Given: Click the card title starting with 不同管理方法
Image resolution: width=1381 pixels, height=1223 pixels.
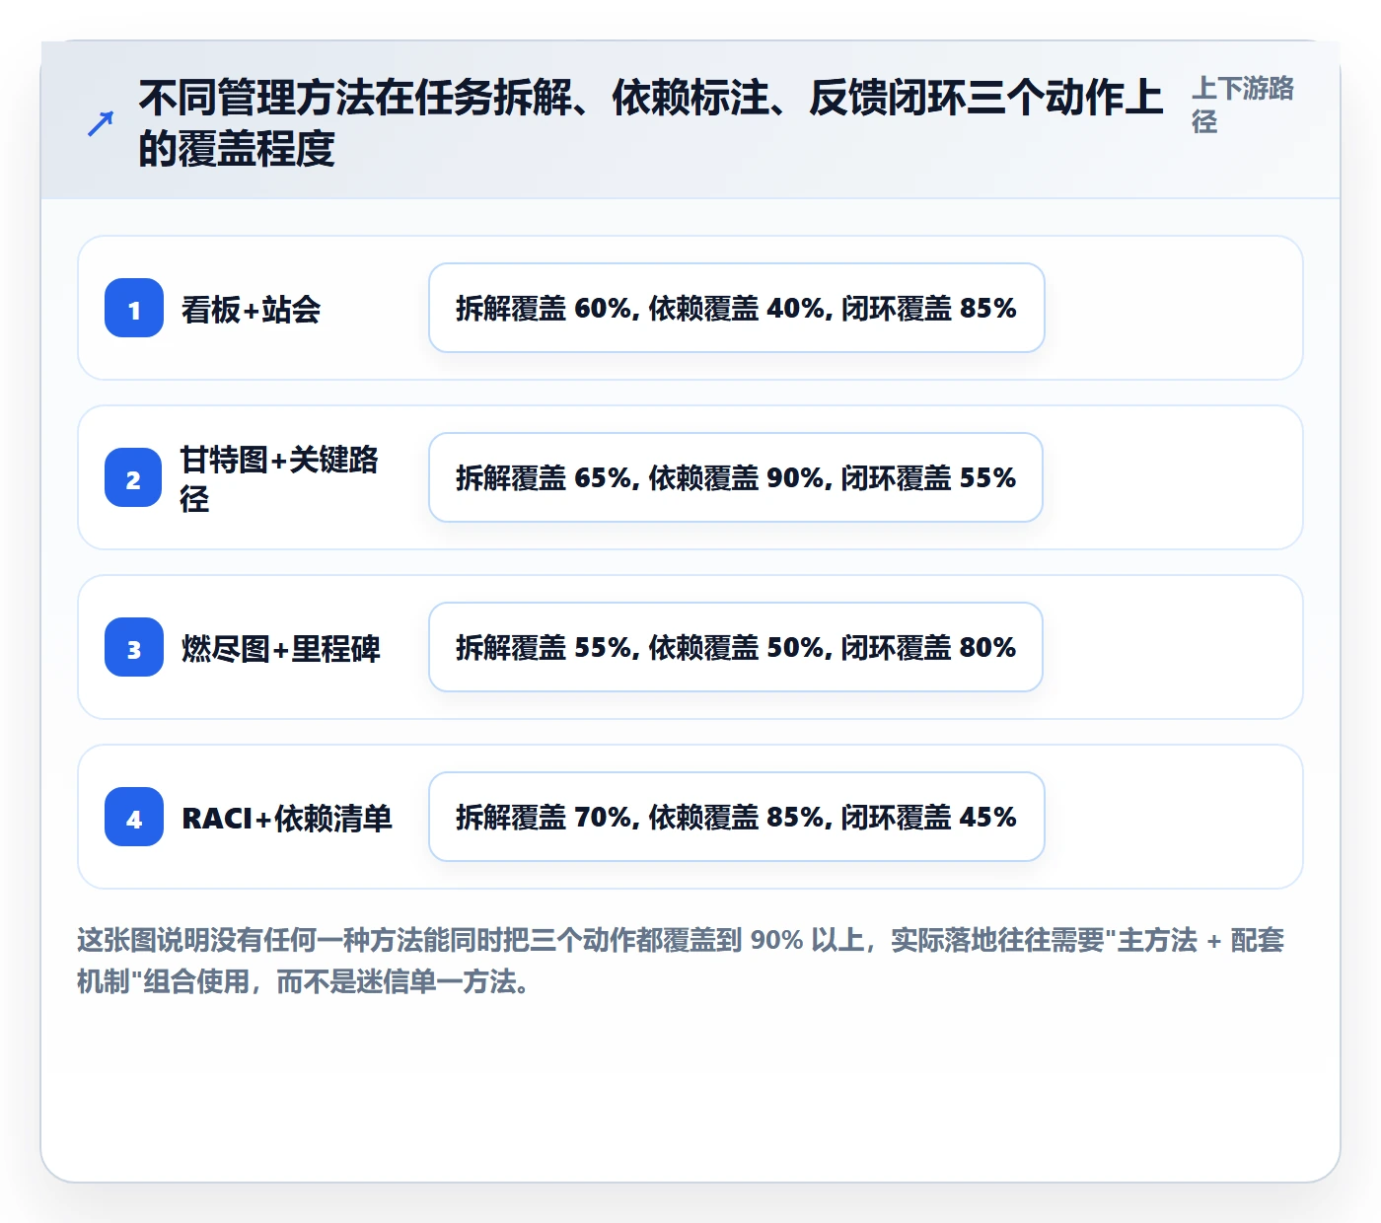Looking at the screenshot, I should click(651, 123).
